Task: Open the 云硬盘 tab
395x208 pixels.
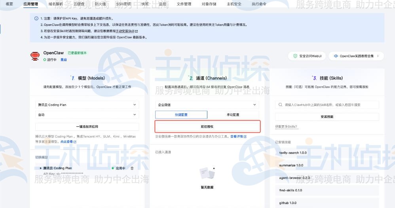Action: click(79, 4)
